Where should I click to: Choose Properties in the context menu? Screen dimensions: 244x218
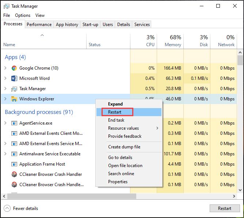[129, 182]
